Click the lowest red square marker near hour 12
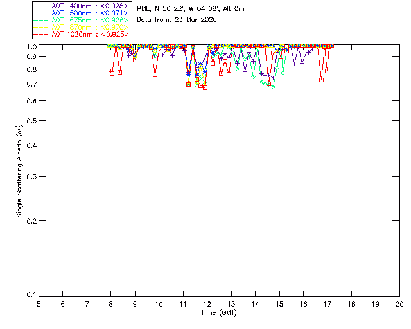Viewport: 411px width, 329px height. tap(205, 87)
